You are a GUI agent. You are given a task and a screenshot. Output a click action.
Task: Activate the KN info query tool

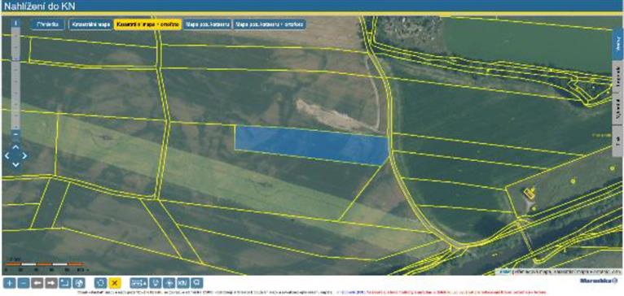pos(182,283)
